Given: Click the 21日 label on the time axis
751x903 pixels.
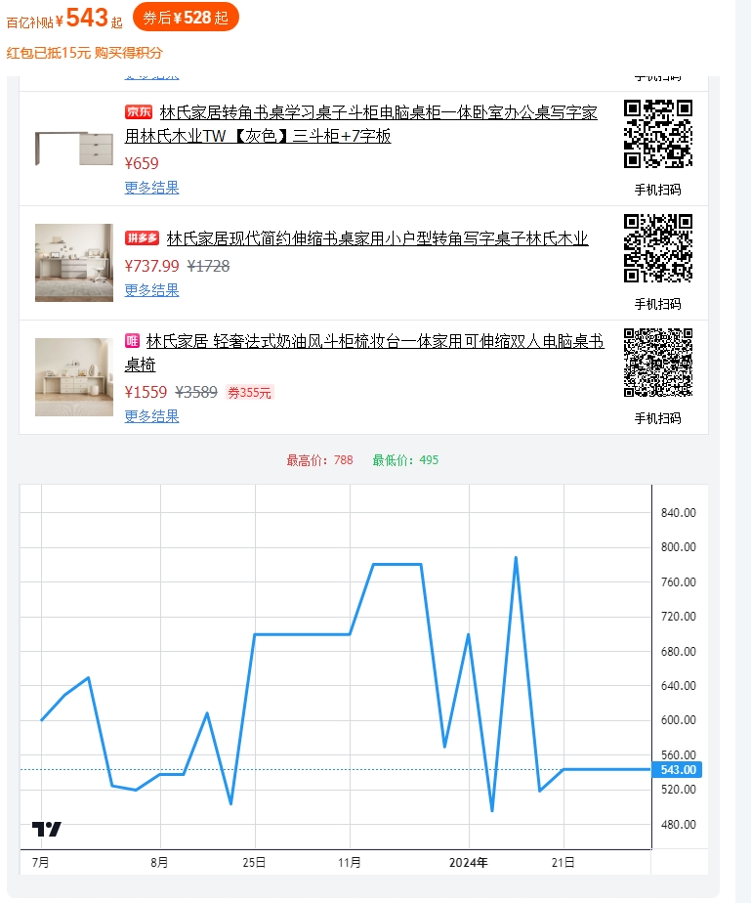Looking at the screenshot, I should click(x=563, y=862).
